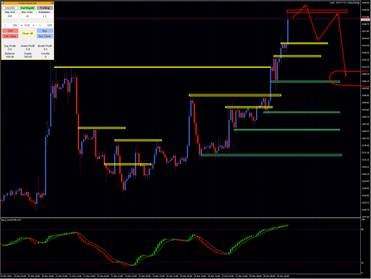Click the Sell Close button

point(10,36)
